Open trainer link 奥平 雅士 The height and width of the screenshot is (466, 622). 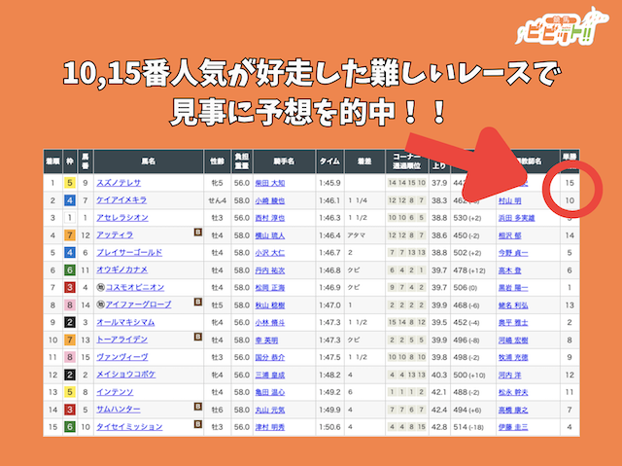click(x=513, y=323)
